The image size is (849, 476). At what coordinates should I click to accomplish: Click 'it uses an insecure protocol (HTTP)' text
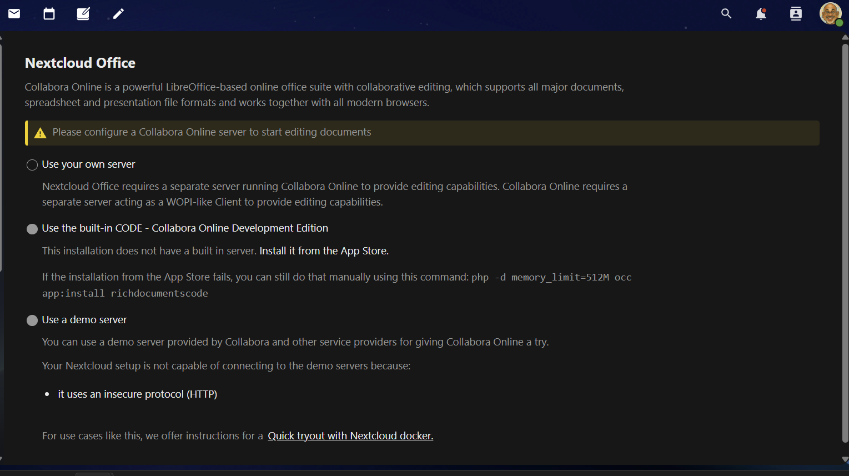click(x=138, y=394)
